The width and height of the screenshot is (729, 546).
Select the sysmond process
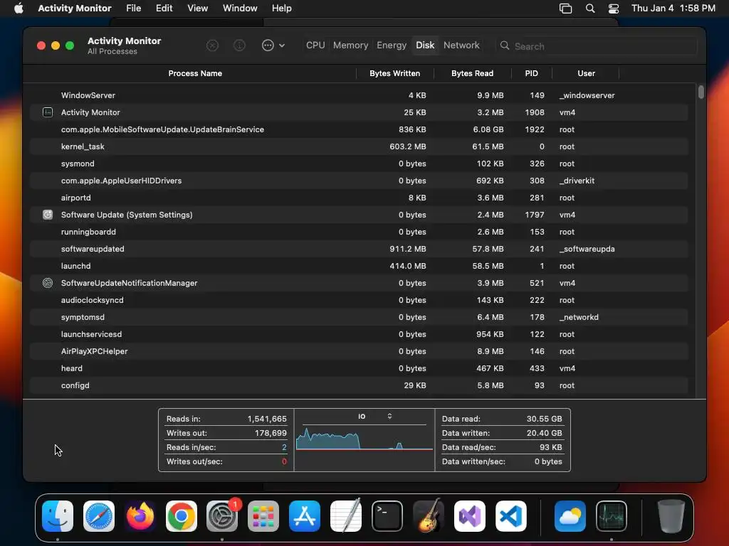coord(359,164)
